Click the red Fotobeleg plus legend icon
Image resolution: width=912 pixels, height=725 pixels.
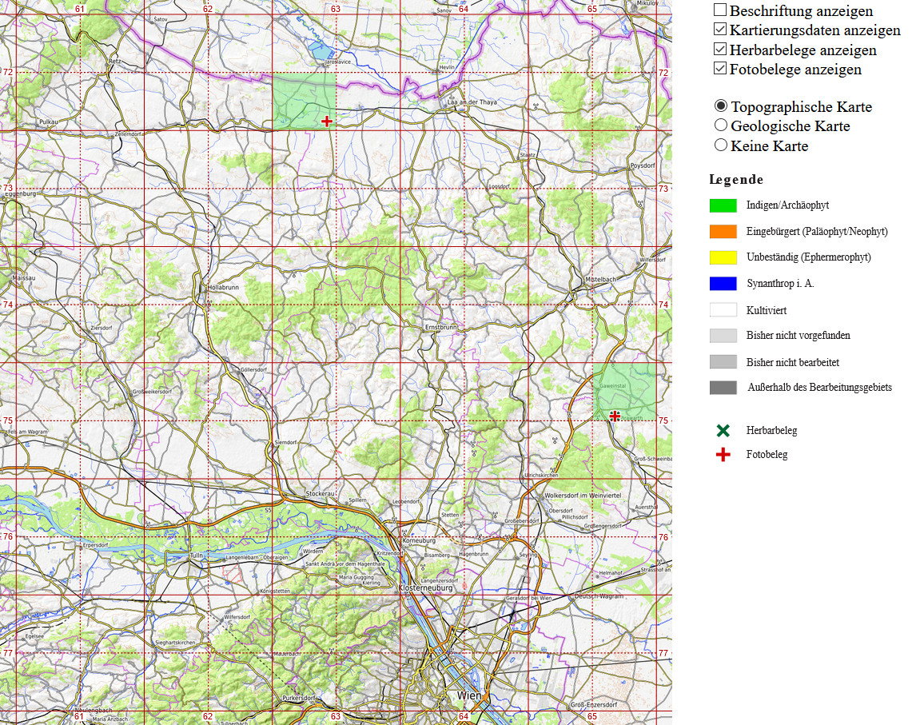(x=723, y=455)
